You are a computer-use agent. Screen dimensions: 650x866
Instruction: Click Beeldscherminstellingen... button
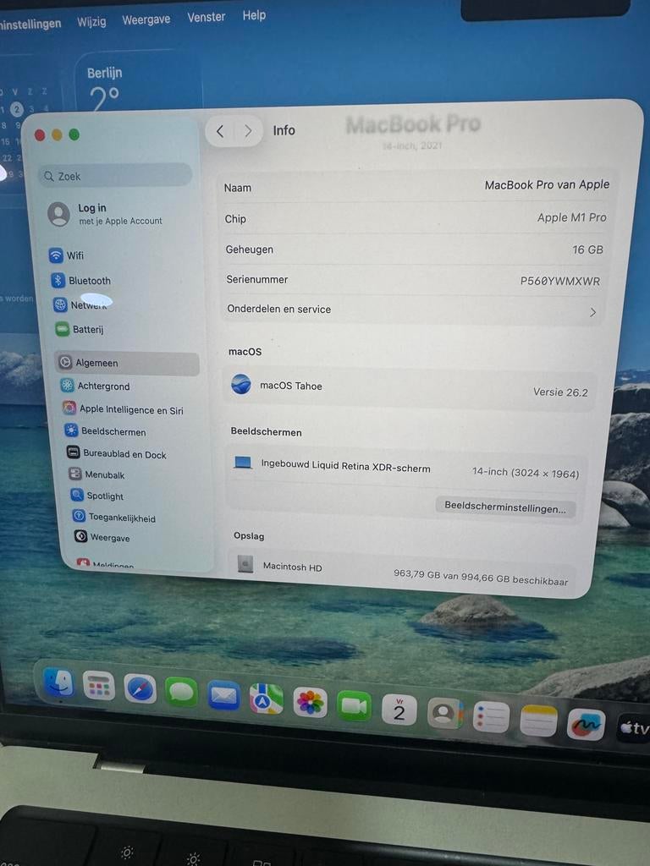coord(505,507)
